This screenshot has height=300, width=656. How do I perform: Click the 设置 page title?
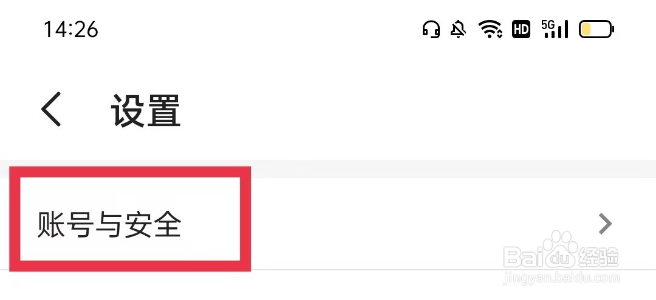coord(146,110)
